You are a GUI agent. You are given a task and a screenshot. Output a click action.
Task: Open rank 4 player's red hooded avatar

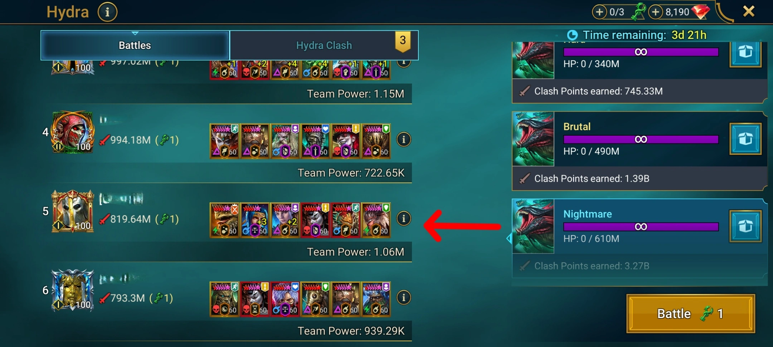tap(73, 132)
